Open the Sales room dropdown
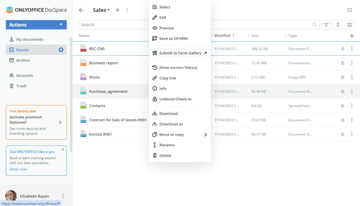Viewport: 360px width, 206px height. pos(101,10)
